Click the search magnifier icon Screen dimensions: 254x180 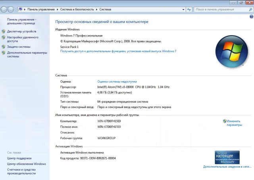point(250,9)
